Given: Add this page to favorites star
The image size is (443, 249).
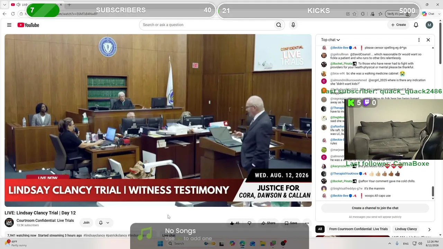Looking at the screenshot, I should click(x=354, y=14).
